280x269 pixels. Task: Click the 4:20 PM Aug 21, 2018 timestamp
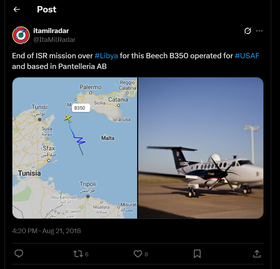point(47,231)
